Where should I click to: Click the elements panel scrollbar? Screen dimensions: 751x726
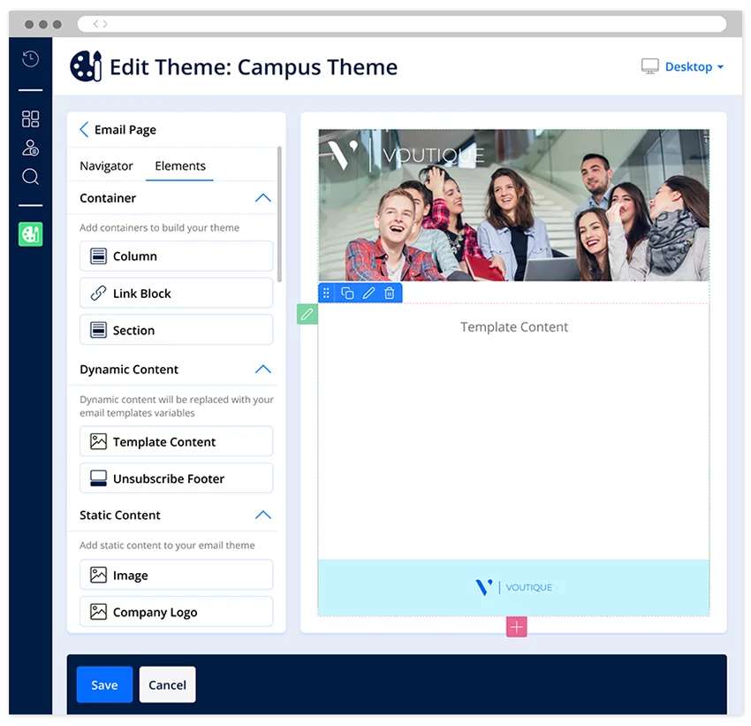point(279,215)
